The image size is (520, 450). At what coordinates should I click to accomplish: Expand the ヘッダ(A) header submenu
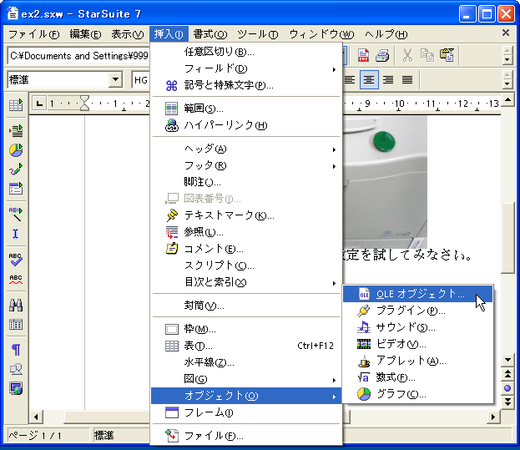point(246,149)
